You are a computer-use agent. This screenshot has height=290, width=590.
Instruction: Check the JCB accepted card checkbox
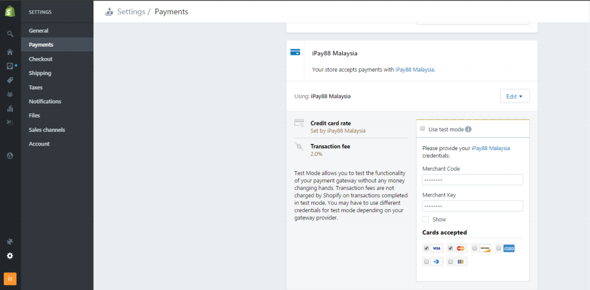click(450, 262)
